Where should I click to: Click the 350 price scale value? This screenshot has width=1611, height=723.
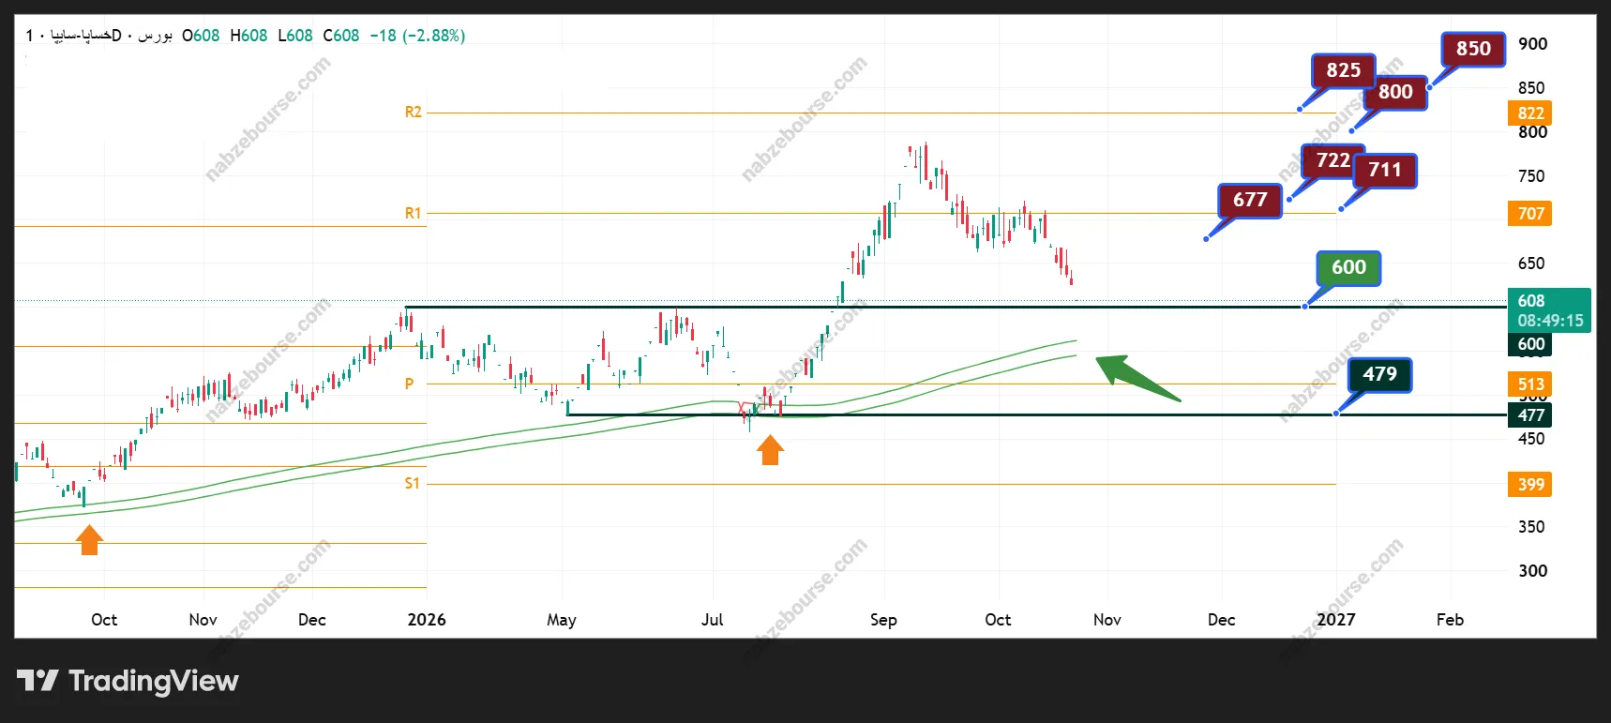click(1531, 527)
